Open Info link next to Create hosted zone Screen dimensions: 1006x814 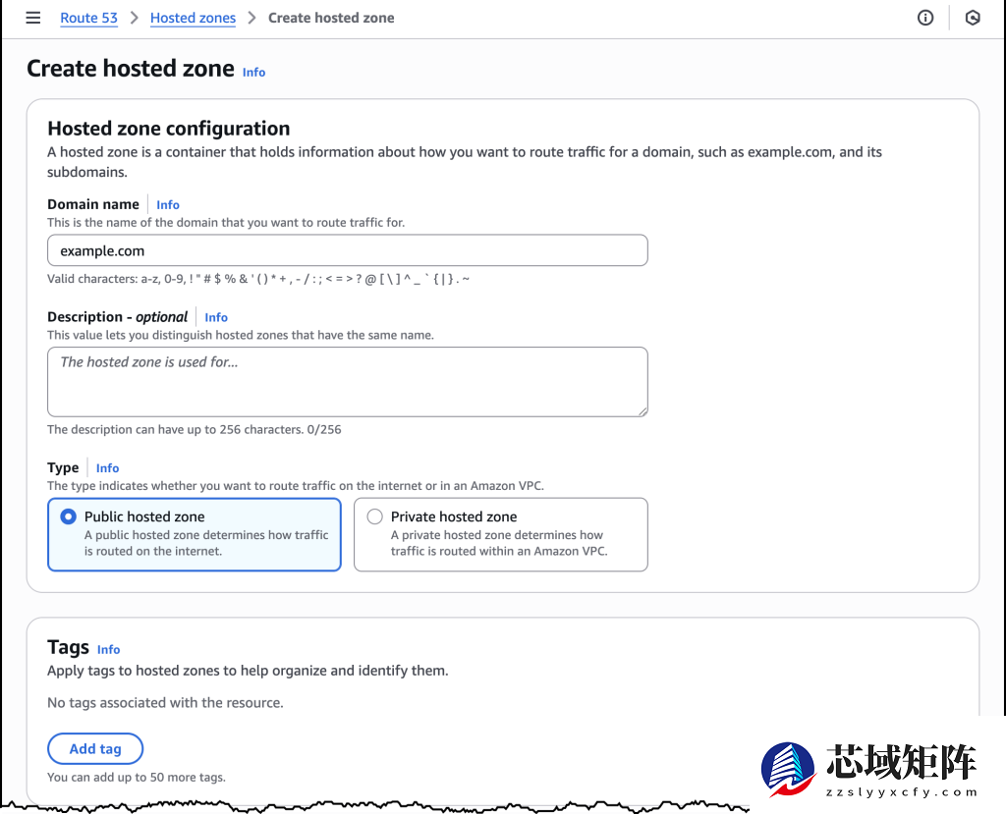tap(253, 72)
